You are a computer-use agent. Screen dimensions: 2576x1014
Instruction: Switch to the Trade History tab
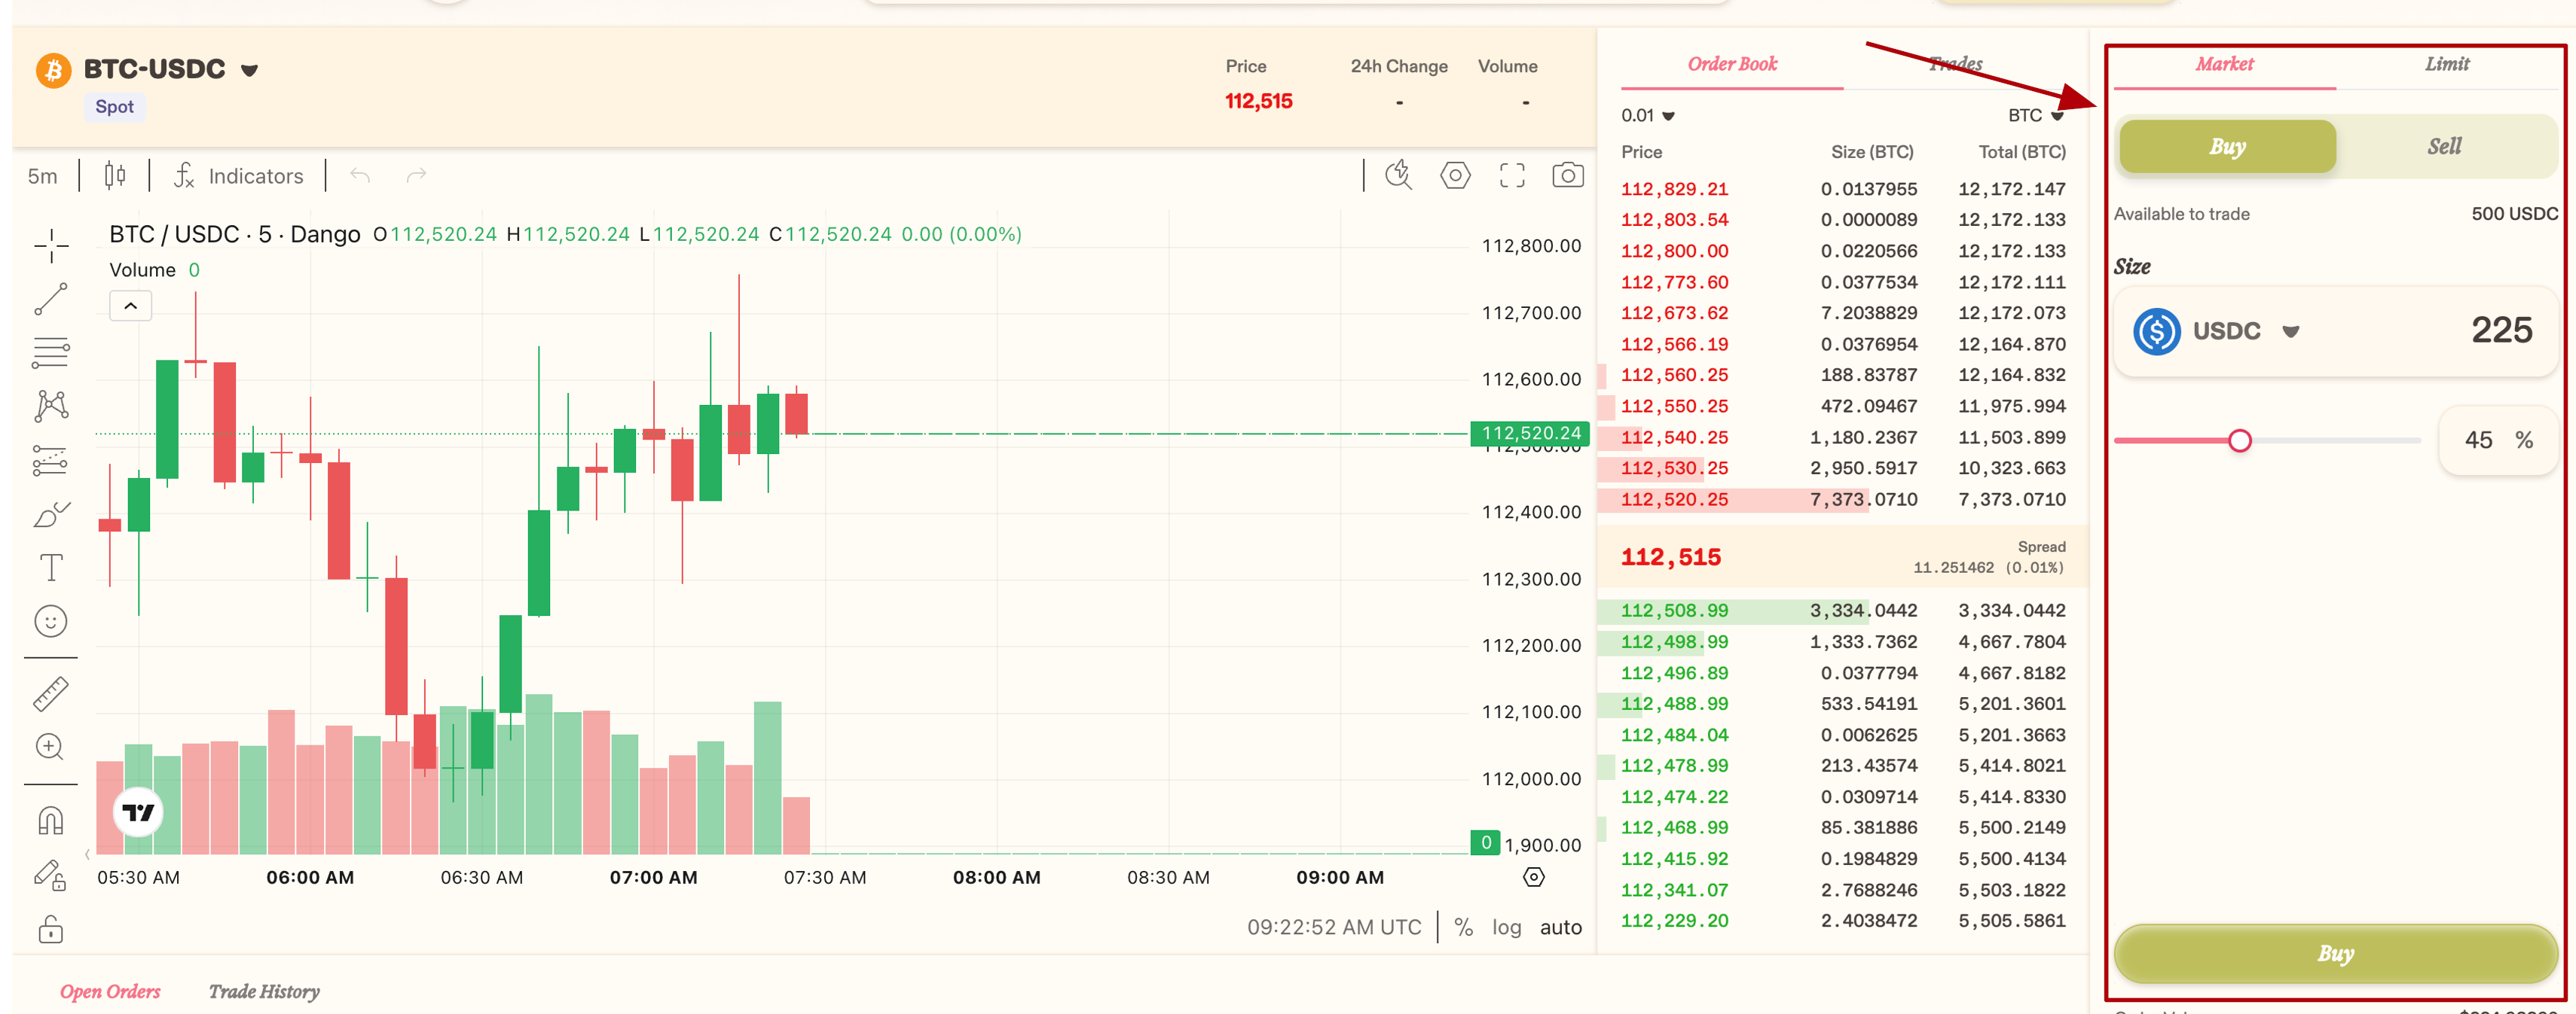(x=264, y=991)
